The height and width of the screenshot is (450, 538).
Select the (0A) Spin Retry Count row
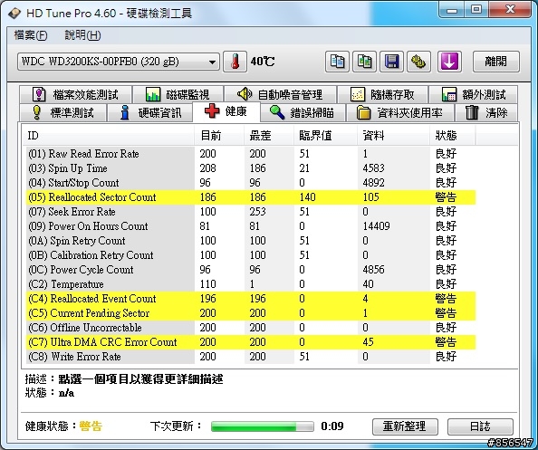pos(251,241)
